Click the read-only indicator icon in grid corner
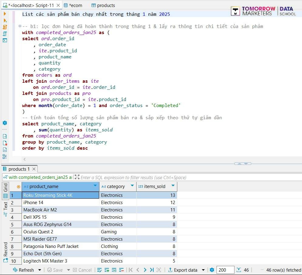Screen dimensions: 302x275 tap(19, 186)
